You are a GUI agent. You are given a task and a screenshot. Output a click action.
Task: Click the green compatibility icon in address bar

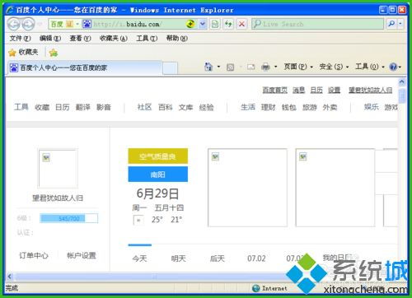point(190,24)
